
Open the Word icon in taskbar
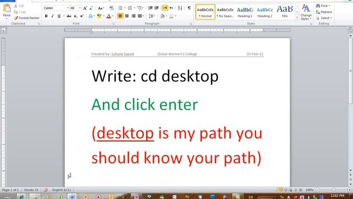pyautogui.click(x=72, y=197)
